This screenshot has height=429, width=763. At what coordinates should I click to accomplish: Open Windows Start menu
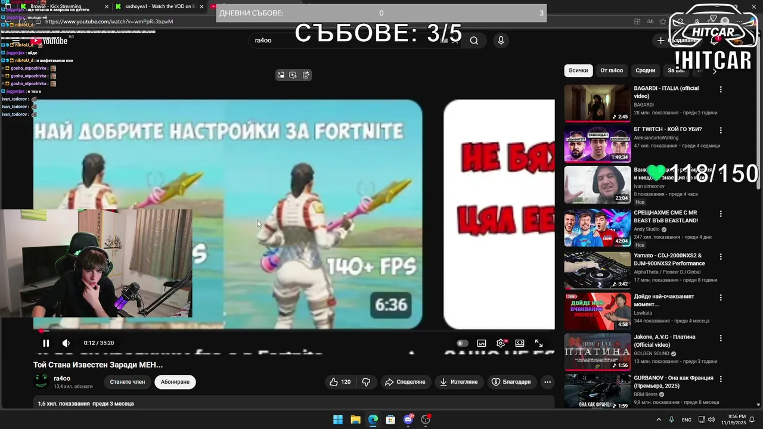(x=338, y=419)
